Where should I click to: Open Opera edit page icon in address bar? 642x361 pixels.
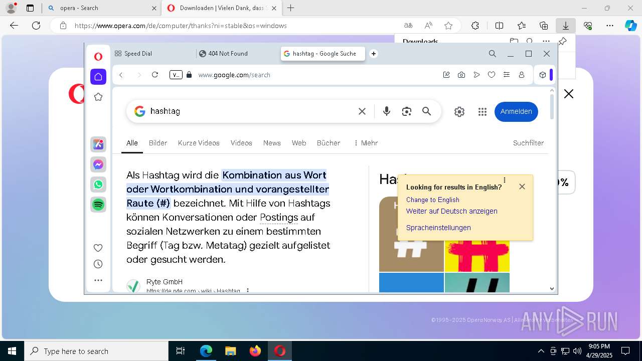coord(446,75)
